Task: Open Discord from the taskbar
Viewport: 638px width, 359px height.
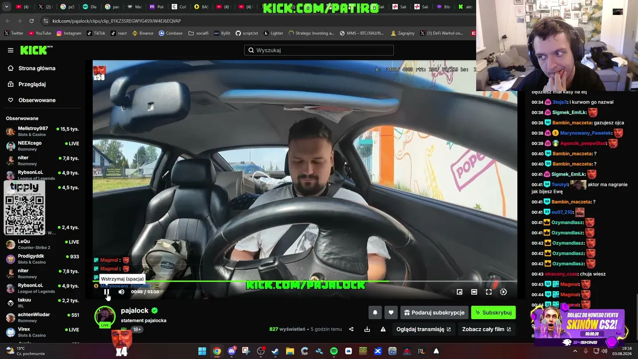Action: [231, 351]
